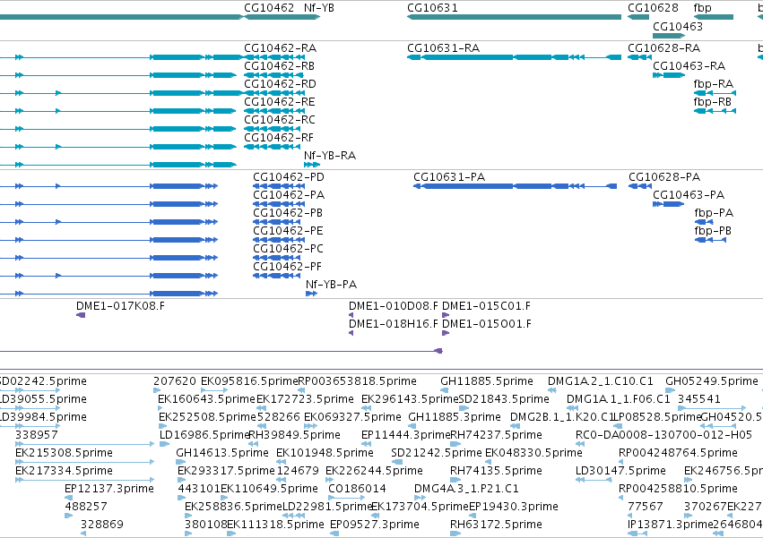Click the CG10462 gene label
763x538 pixels.
click(269, 8)
